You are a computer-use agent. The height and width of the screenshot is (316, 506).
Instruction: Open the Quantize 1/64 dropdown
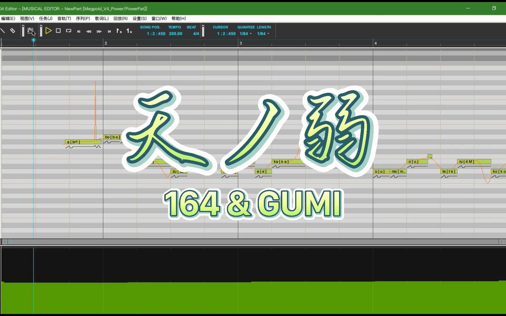[x=245, y=34]
